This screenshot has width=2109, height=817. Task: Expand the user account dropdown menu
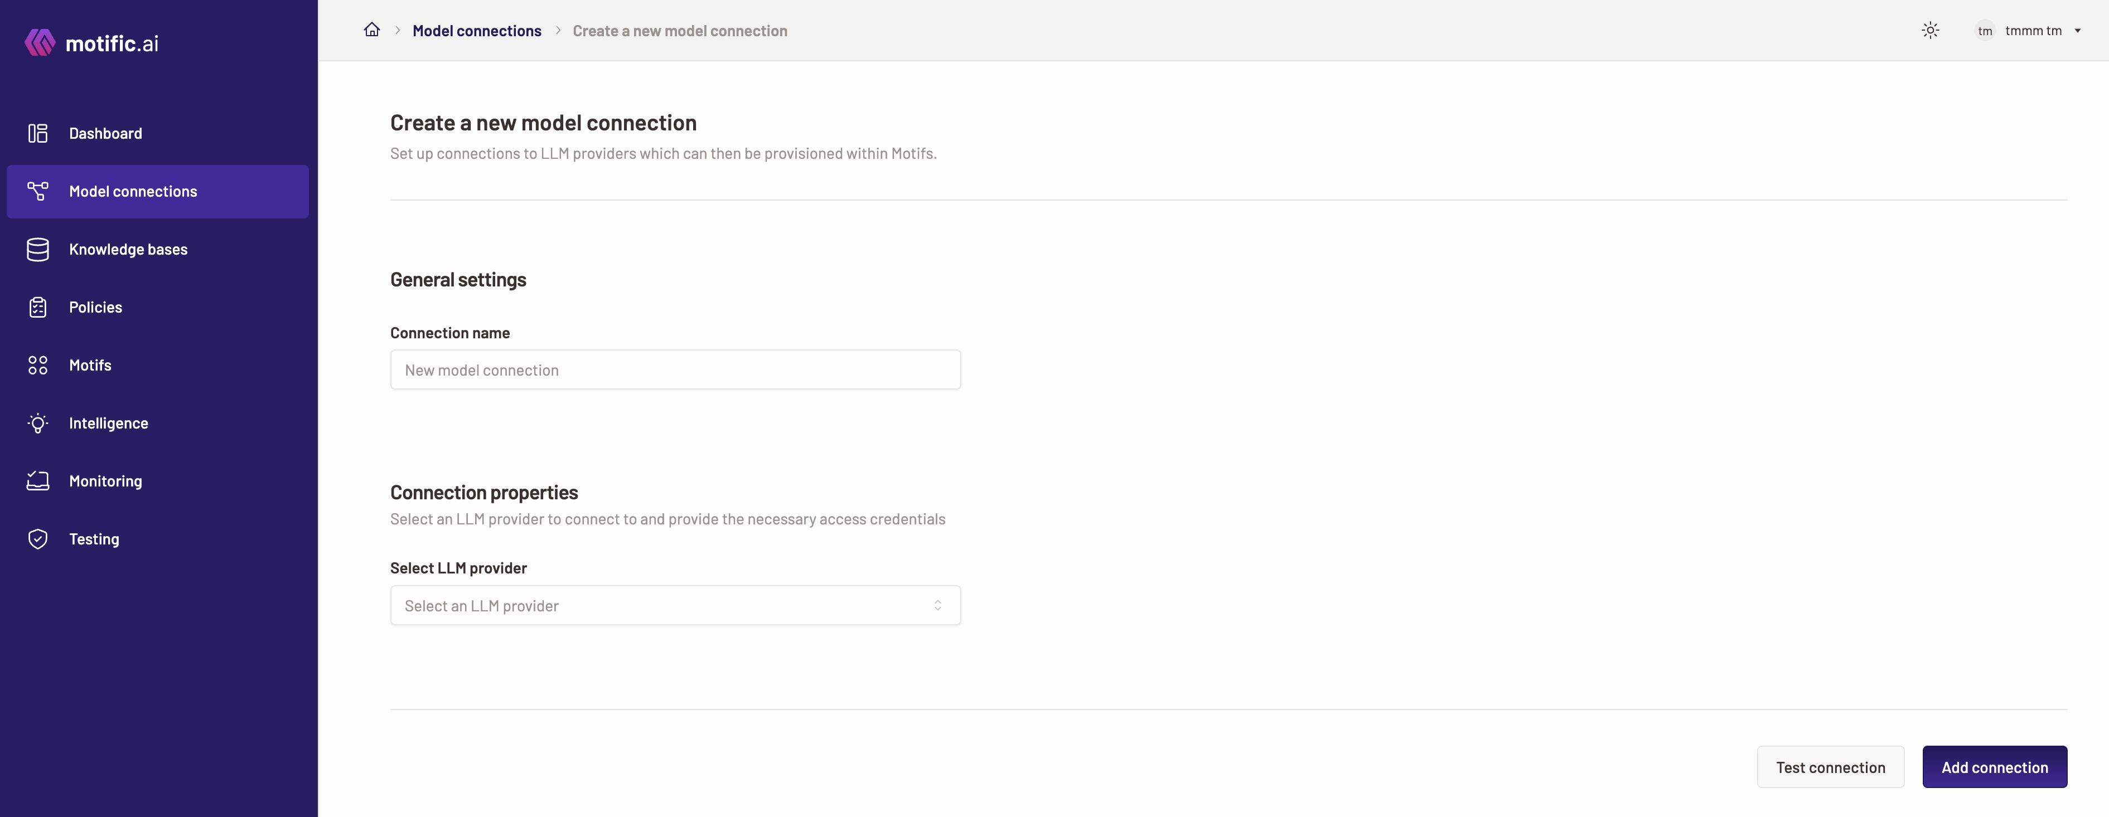point(2076,30)
